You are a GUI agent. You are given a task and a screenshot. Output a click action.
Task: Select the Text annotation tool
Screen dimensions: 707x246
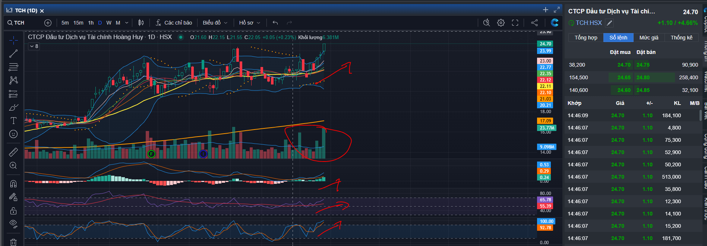pos(13,121)
